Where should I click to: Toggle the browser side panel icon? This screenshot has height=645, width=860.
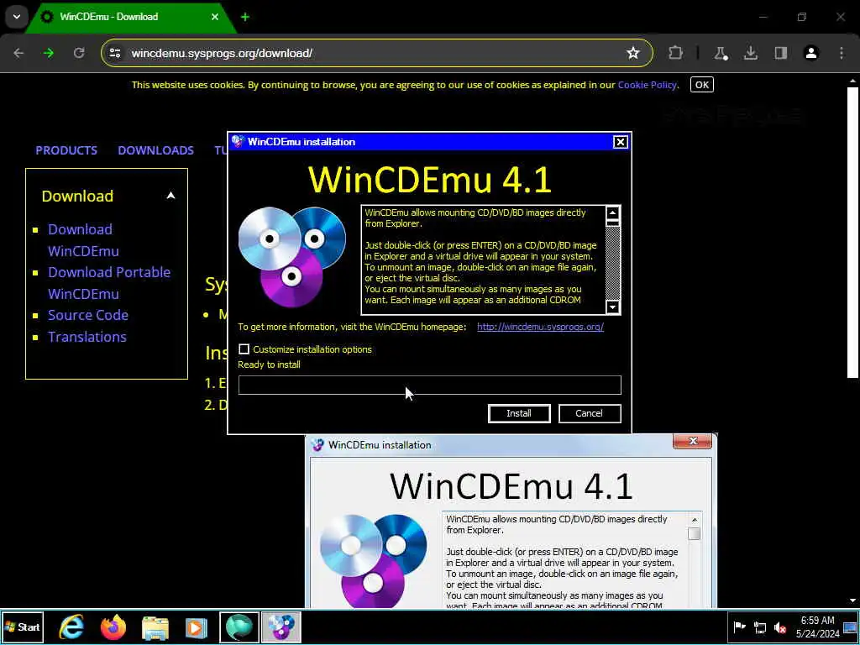780,53
